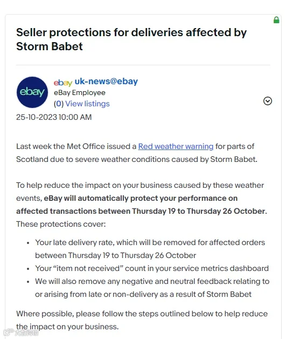Image resolution: width=286 pixels, height=339 pixels.
Task: Click the round eBay avatar image
Action: click(x=32, y=92)
